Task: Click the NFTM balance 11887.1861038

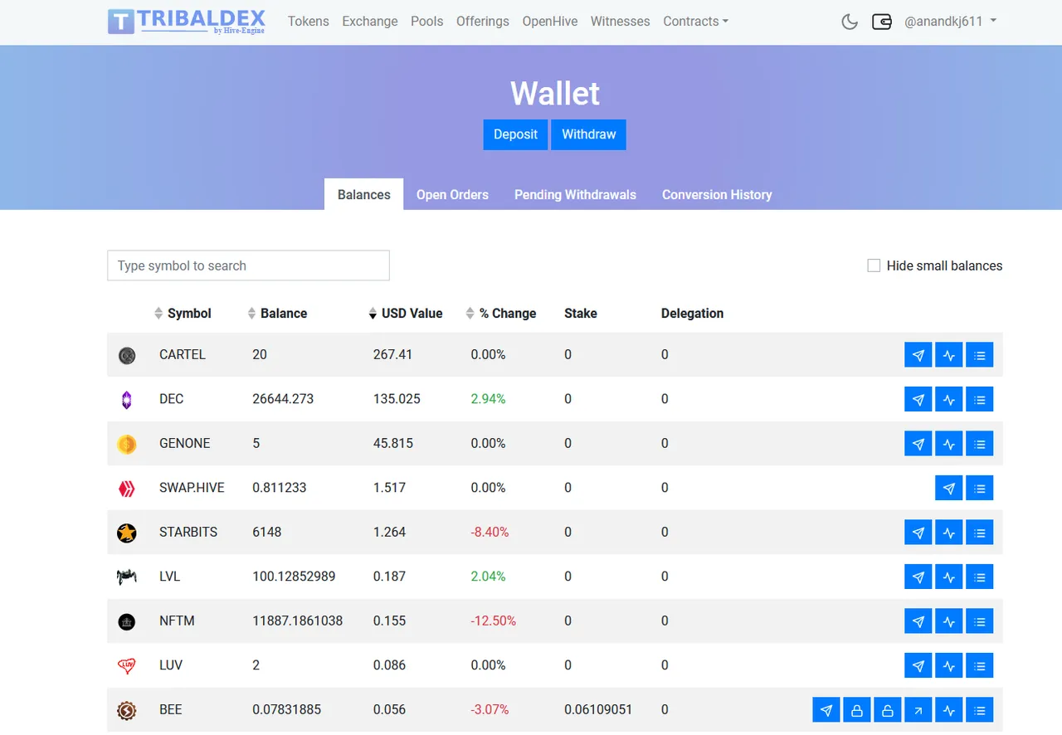Action: [x=297, y=621]
